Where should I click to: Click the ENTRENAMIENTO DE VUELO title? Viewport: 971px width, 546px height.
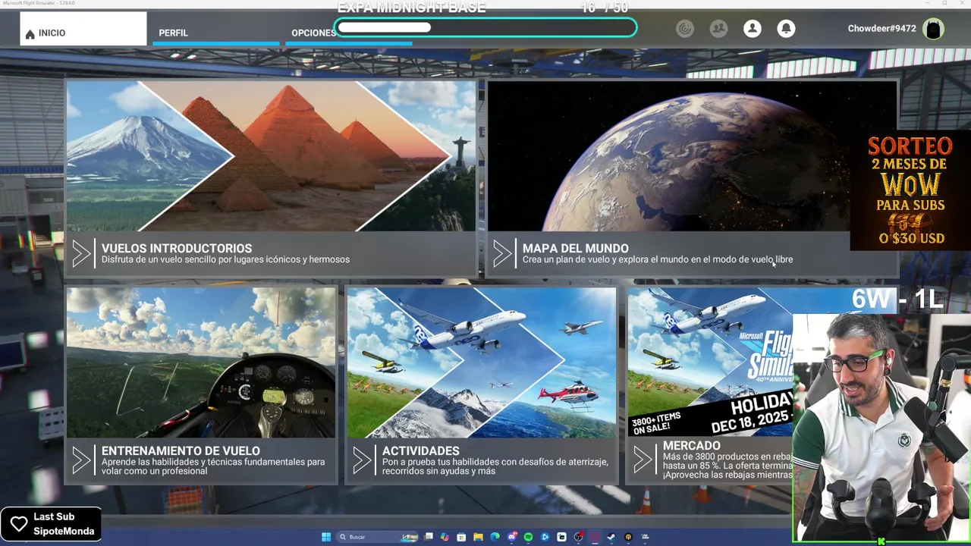[181, 450]
